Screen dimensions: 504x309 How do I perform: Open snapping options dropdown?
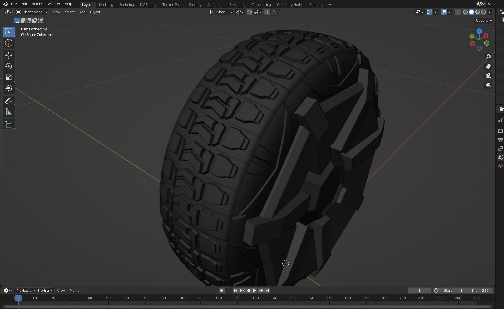pos(258,12)
